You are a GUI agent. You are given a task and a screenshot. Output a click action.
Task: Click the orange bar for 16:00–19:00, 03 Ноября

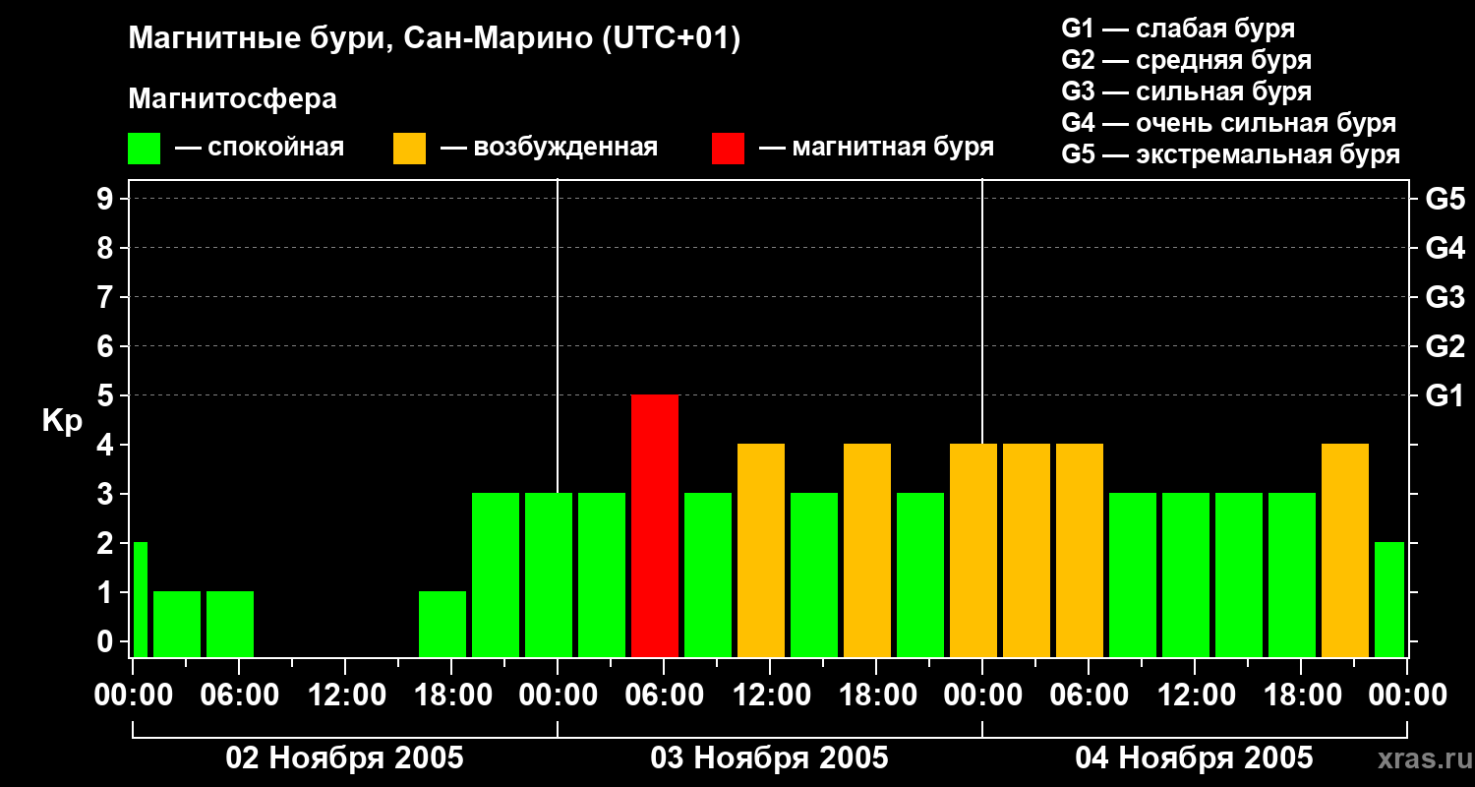click(867, 550)
